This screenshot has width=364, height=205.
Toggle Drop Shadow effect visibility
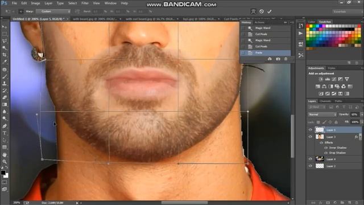pos(326,153)
